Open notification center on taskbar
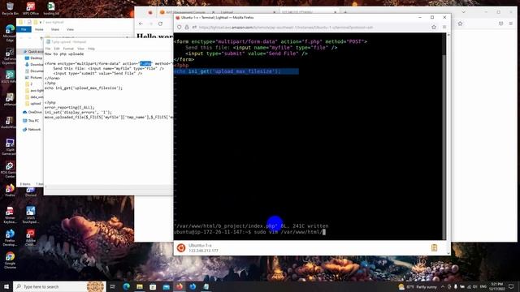Image resolution: width=520 pixels, height=292 pixels. [511, 286]
